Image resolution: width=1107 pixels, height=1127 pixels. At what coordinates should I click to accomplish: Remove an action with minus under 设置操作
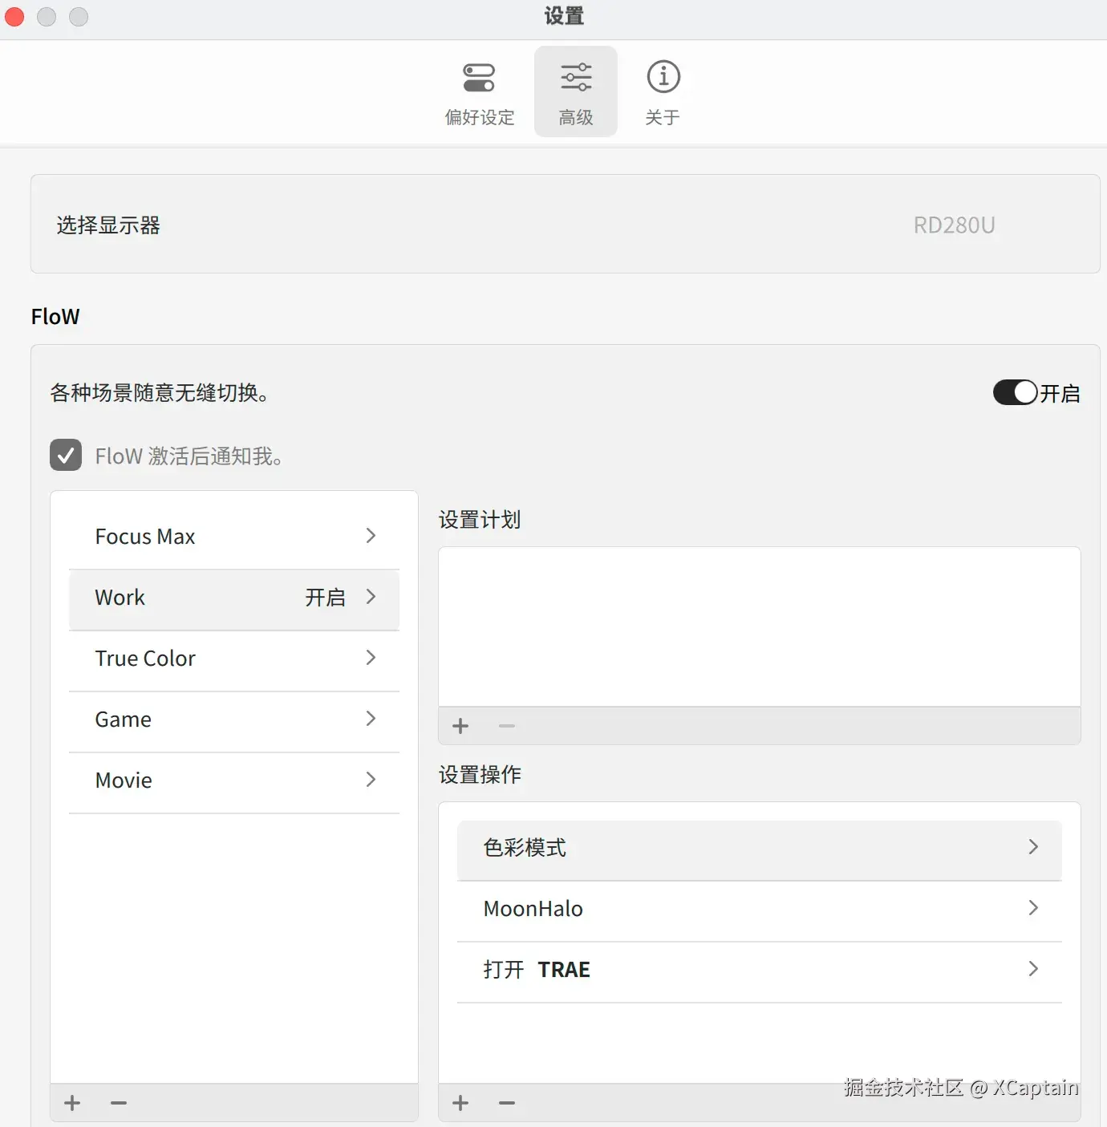click(507, 1103)
